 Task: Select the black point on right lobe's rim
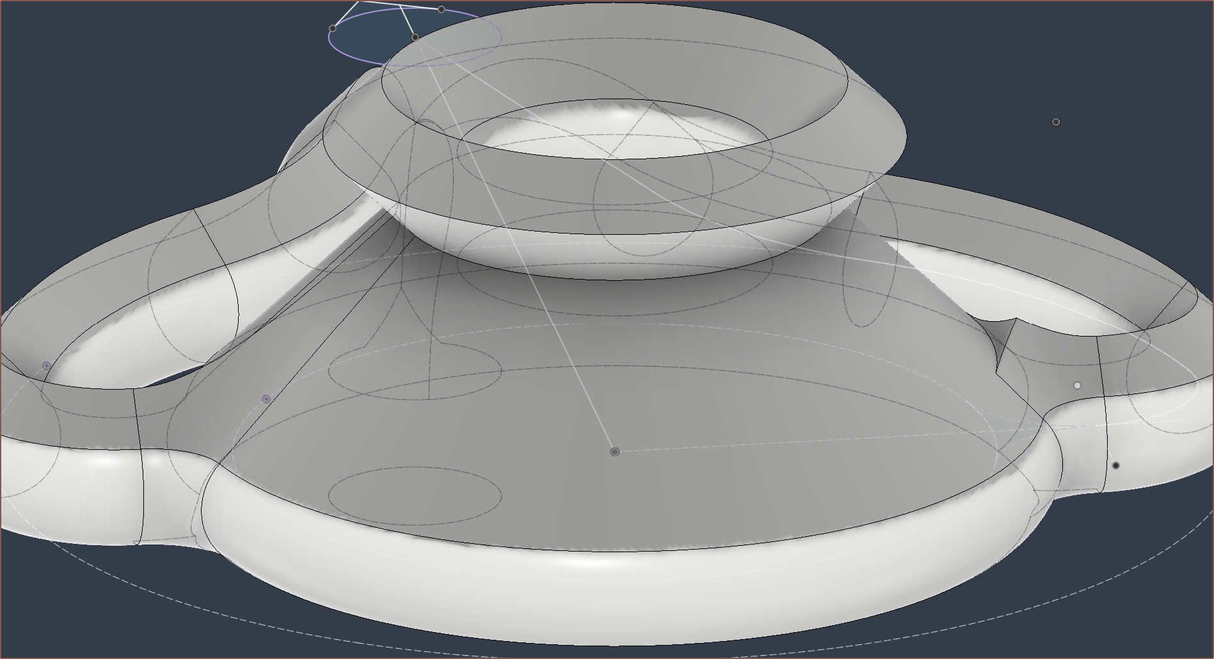coord(1115,465)
